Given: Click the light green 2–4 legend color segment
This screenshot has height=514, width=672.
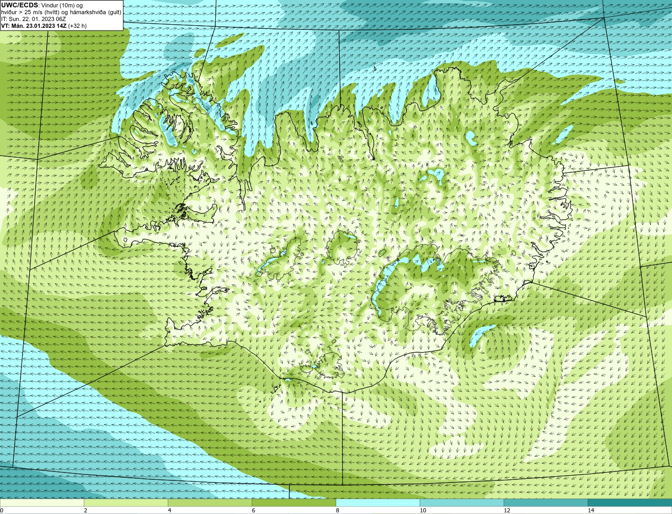Looking at the screenshot, I should (x=126, y=502).
